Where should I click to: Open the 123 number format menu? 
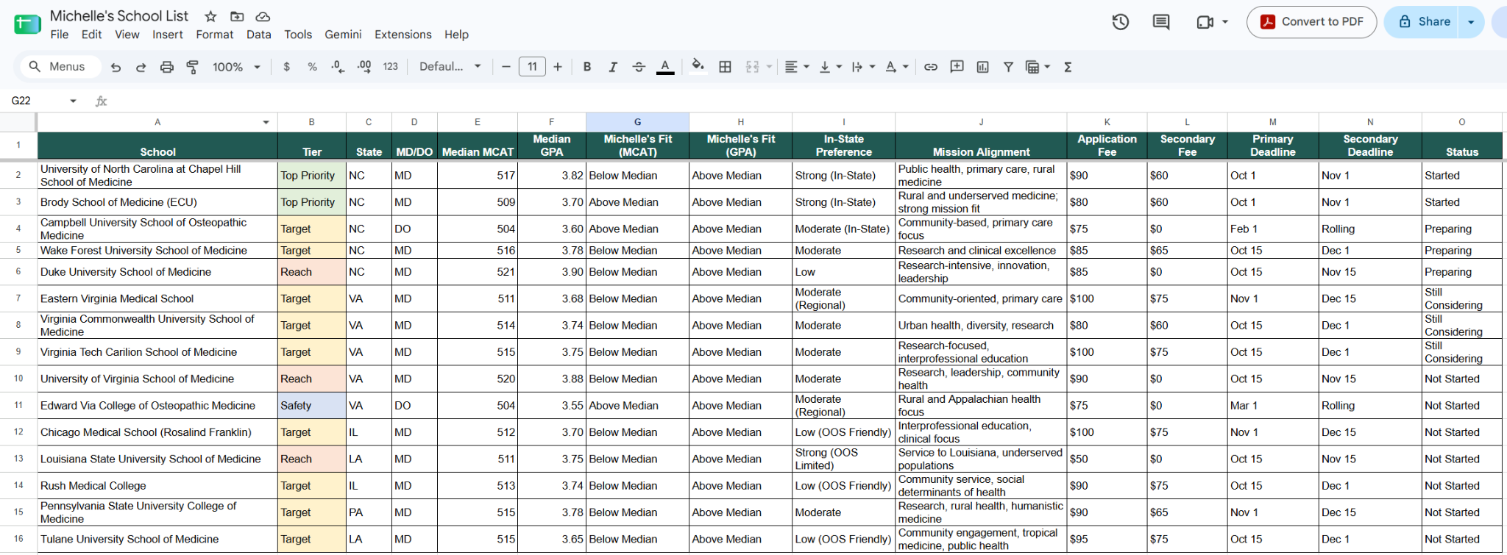pyautogui.click(x=390, y=67)
